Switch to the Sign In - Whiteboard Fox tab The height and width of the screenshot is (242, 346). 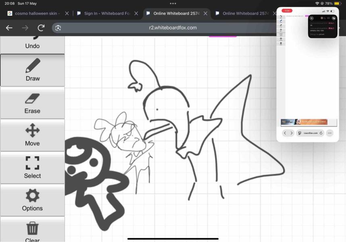pos(106,13)
